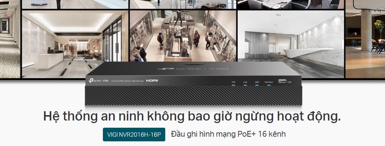Click "16 Channel PoE+ Network Video Recorder" label
385x146 pixels.
127,81
